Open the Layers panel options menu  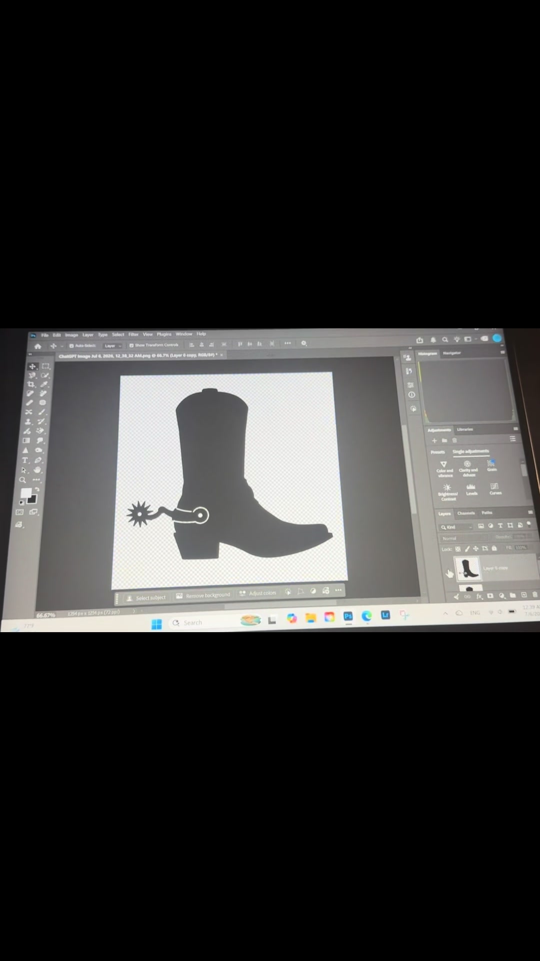(530, 513)
